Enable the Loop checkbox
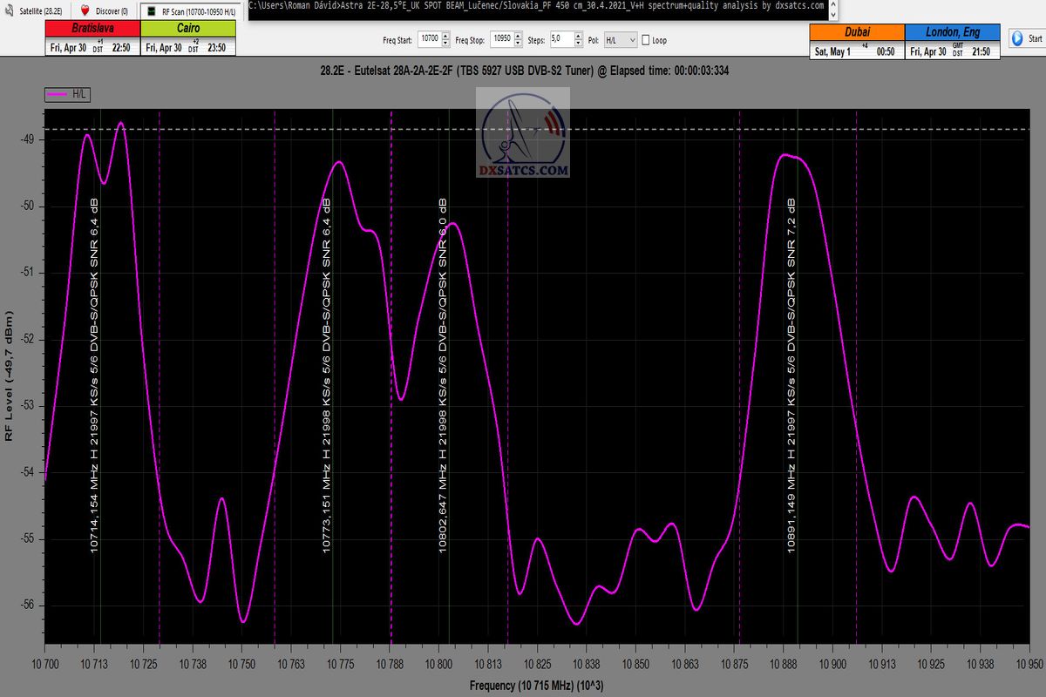 (x=646, y=40)
